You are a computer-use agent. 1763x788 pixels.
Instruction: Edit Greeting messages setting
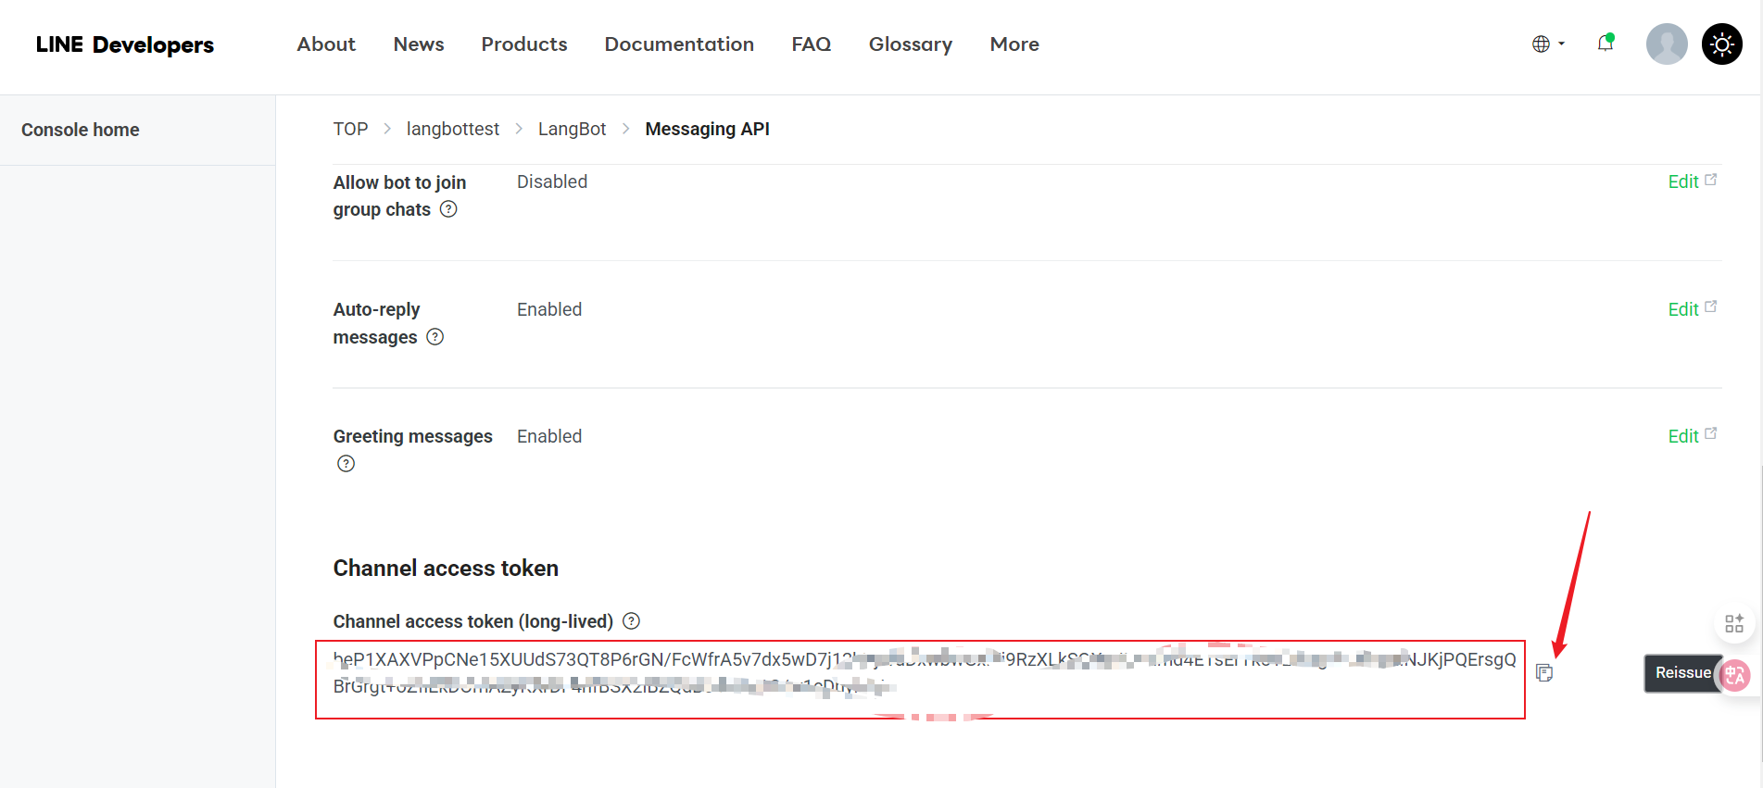click(x=1692, y=436)
